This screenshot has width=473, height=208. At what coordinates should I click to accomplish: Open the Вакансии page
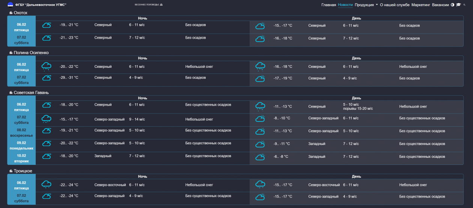(440, 5)
